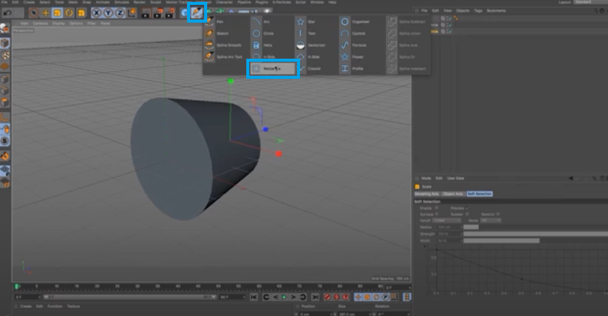The image size is (608, 316).
Task: Pick the Star spline icon
Action: (x=301, y=22)
